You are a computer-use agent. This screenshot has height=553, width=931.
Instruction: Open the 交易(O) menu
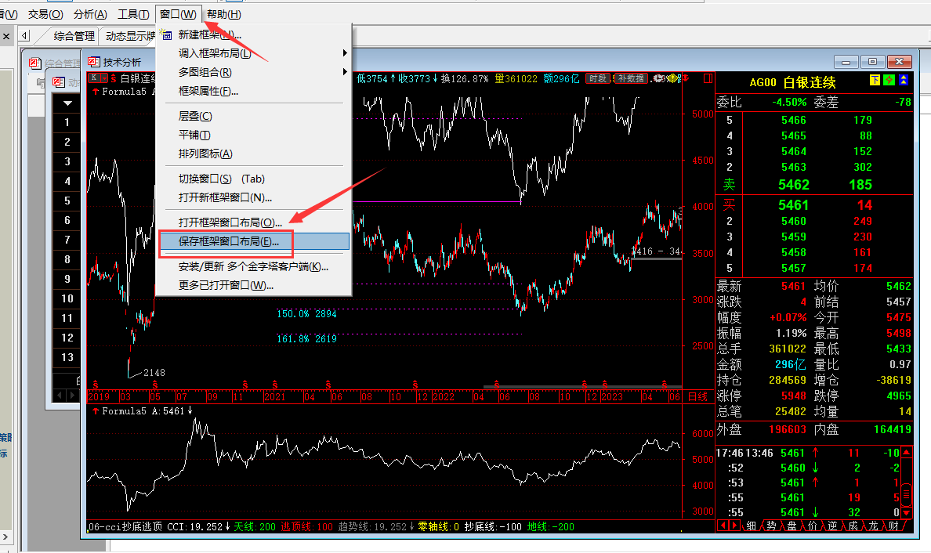click(x=45, y=14)
